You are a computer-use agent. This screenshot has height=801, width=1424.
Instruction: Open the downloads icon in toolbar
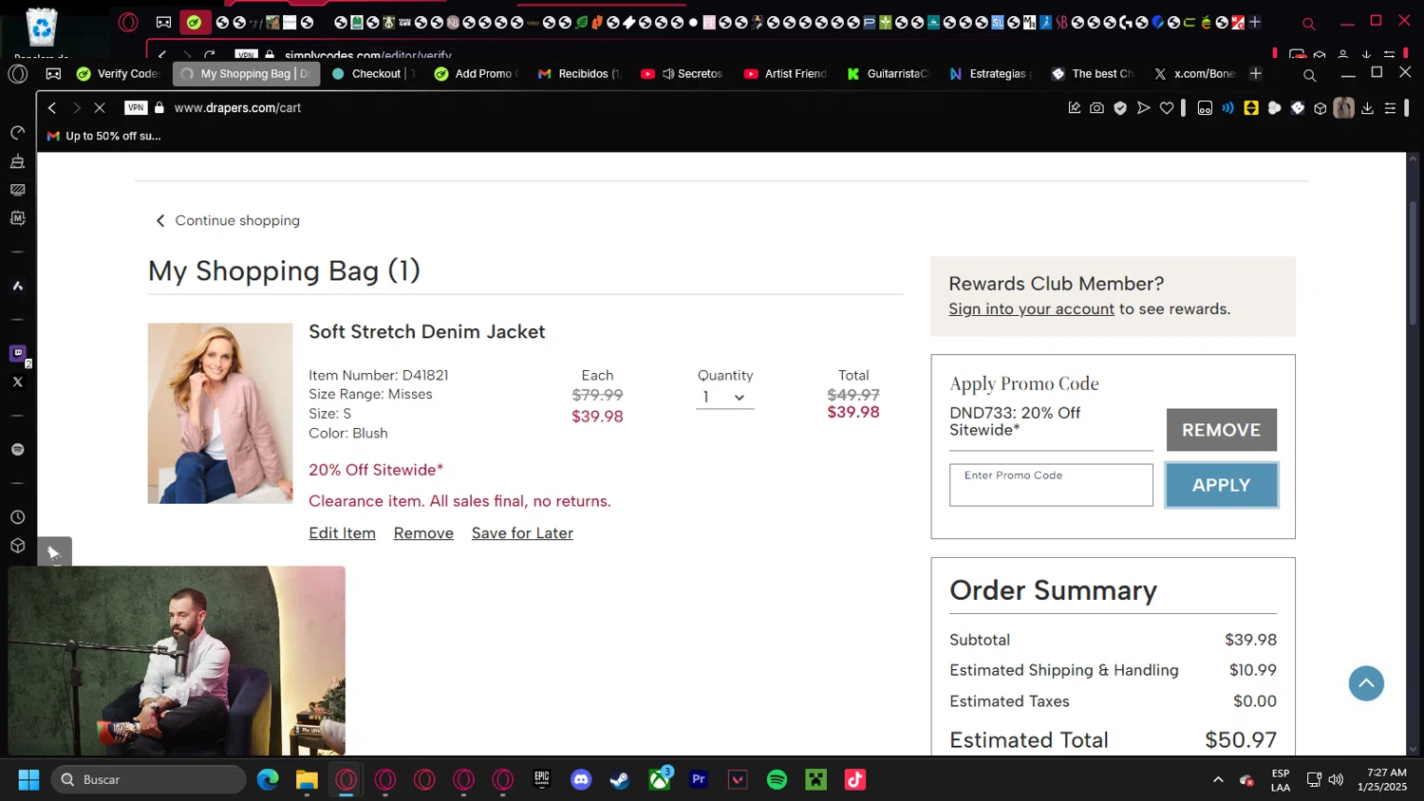click(1367, 108)
